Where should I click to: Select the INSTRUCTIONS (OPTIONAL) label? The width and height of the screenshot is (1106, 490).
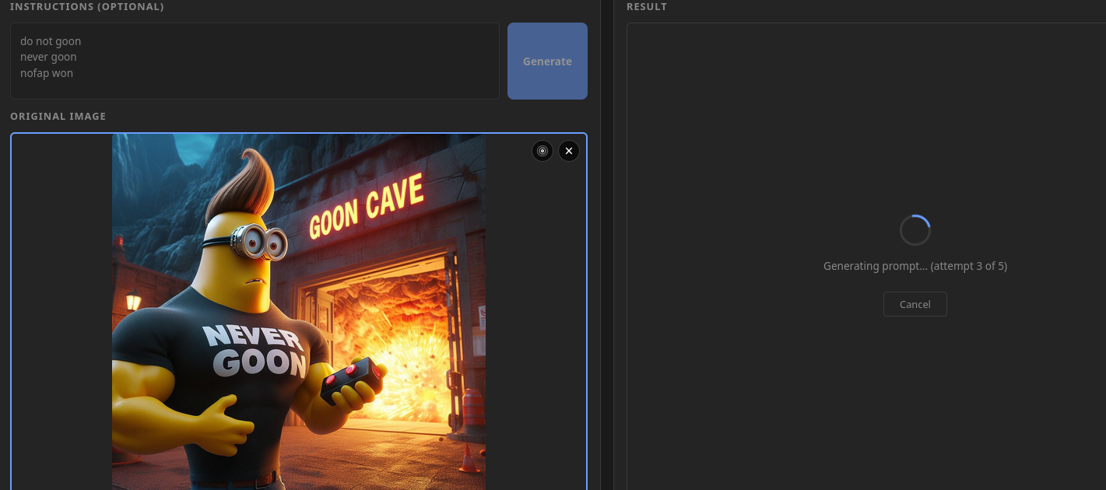87,7
